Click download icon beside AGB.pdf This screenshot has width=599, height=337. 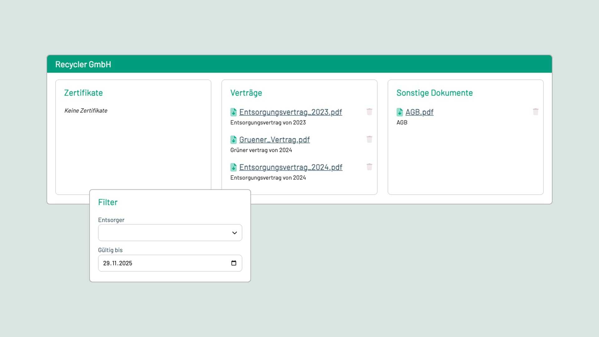[400, 112]
